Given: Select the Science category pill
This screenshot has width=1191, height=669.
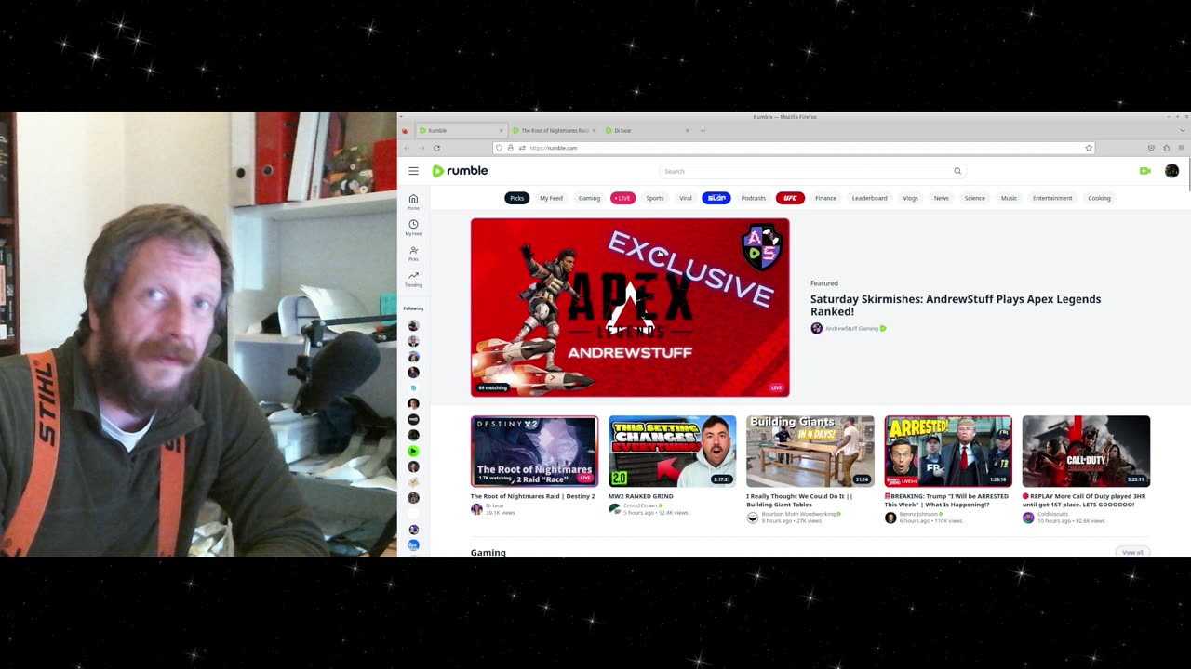Looking at the screenshot, I should click(974, 198).
